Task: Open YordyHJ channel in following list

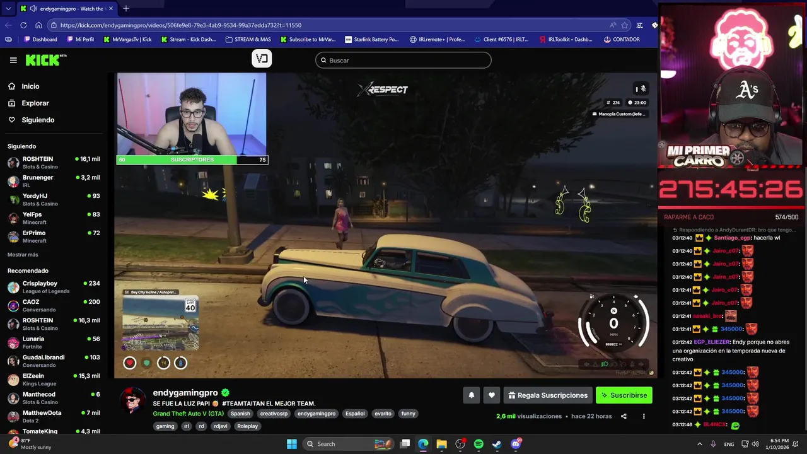Action: point(54,199)
